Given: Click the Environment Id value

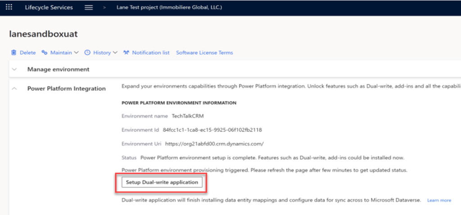Looking at the screenshot, I should pyautogui.click(x=212, y=130).
